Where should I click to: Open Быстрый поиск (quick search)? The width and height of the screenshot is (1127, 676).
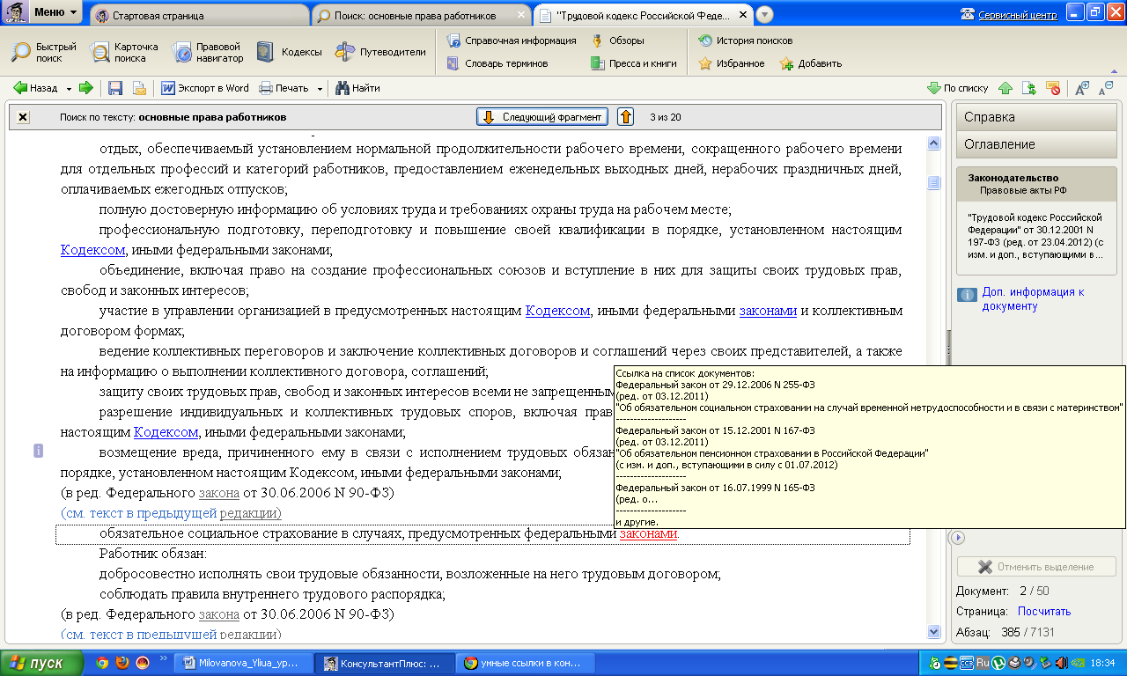[44, 52]
